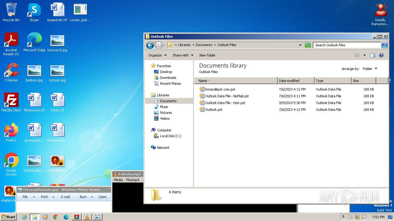Select the Microsoft Edge desktop shortcut
The width and height of the screenshot is (394, 221).
click(34, 43)
